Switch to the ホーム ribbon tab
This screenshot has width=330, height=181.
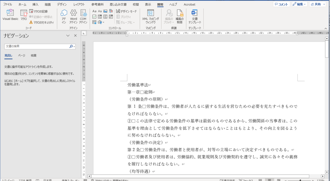(x=23, y=5)
